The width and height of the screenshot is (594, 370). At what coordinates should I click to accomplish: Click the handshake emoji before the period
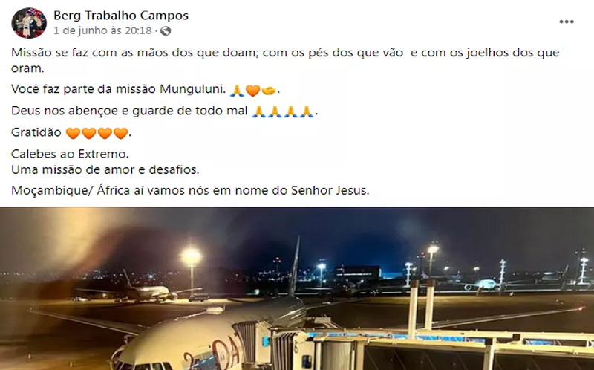coord(269,91)
